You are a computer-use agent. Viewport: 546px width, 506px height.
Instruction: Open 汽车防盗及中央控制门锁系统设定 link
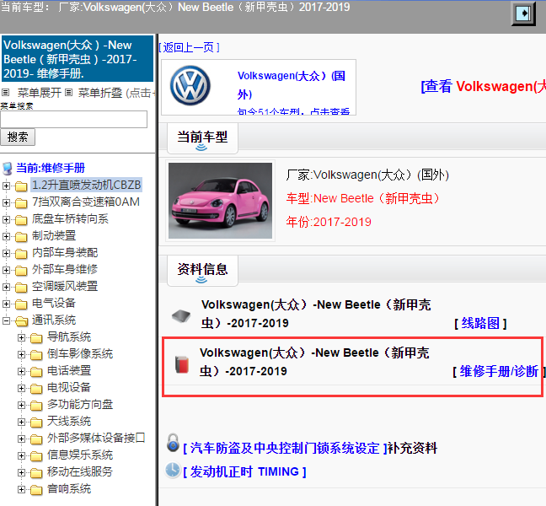point(285,448)
